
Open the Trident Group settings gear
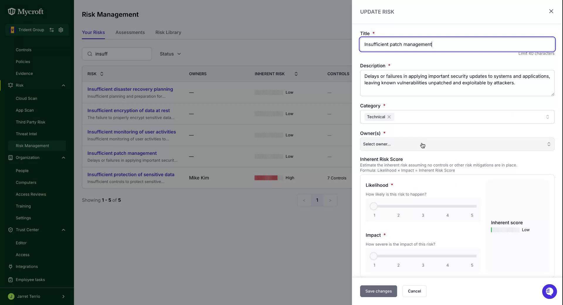61,30
